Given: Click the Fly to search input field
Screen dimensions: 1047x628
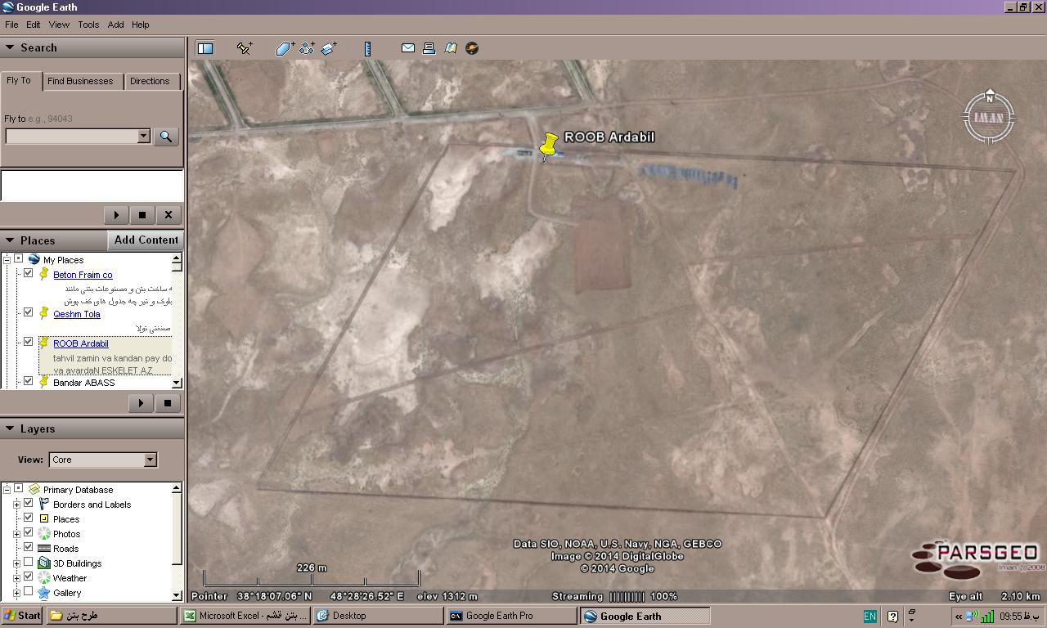Looking at the screenshot, I should click(72, 136).
